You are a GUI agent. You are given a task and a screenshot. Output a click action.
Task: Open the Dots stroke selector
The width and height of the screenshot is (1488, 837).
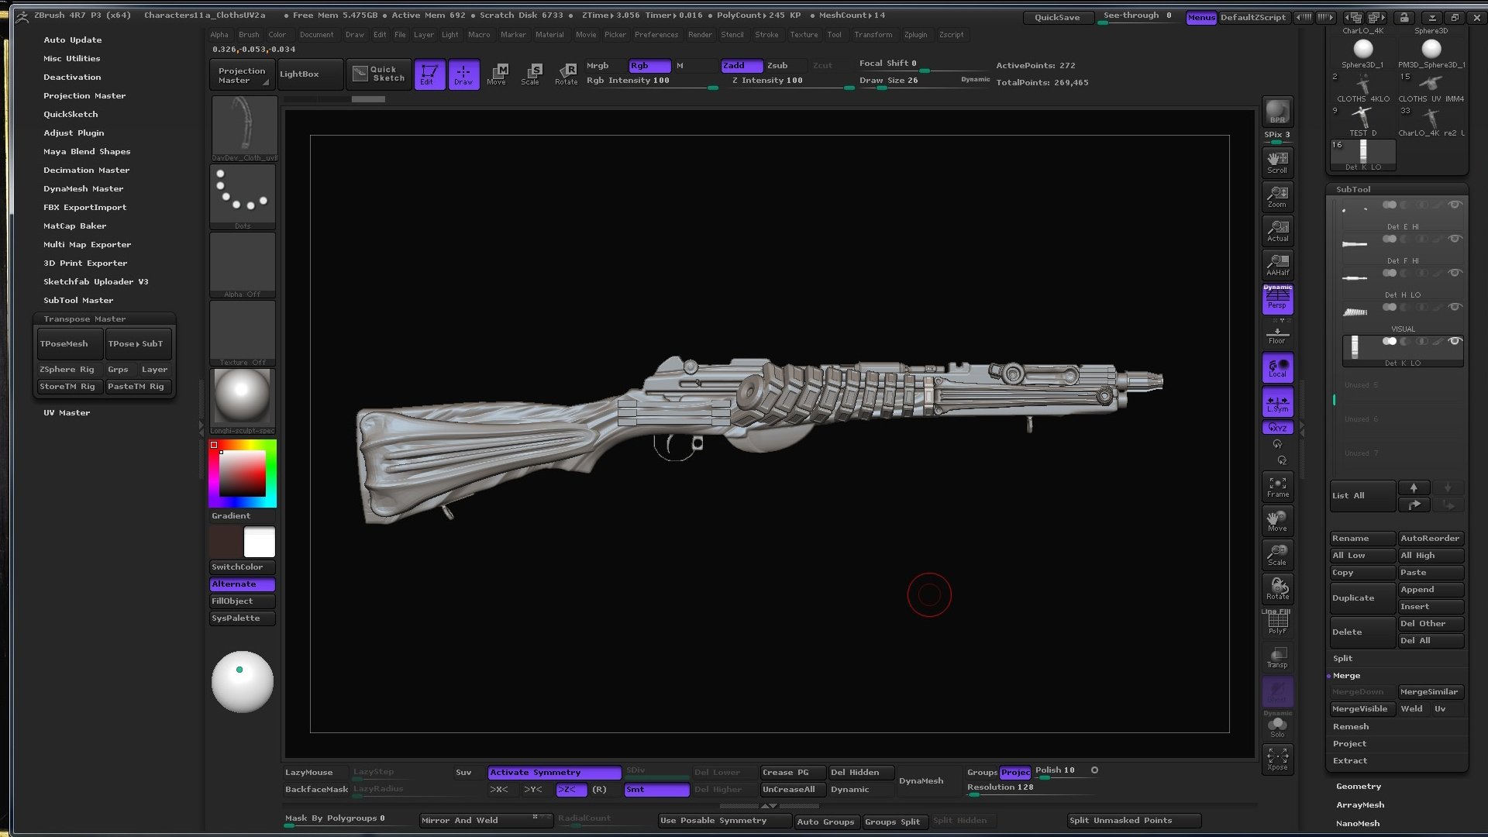coord(243,197)
